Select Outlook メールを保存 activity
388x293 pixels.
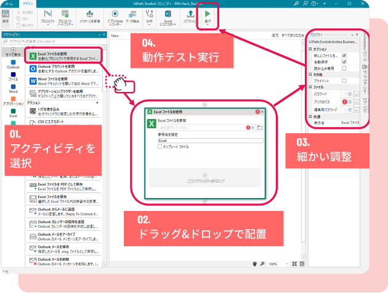click(x=63, y=249)
